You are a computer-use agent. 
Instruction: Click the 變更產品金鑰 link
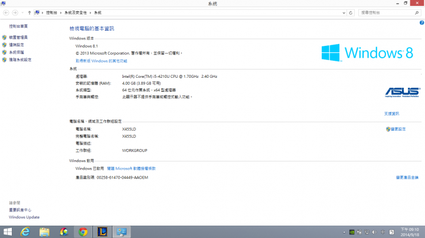(x=407, y=177)
